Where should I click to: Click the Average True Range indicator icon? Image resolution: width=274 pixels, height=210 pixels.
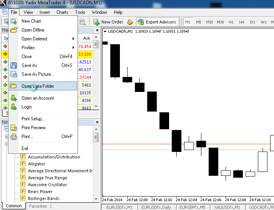[x=23, y=177]
